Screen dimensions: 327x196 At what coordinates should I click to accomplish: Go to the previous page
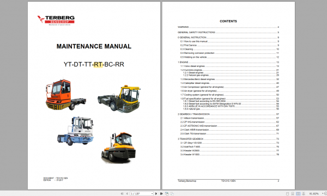coord(127,194)
